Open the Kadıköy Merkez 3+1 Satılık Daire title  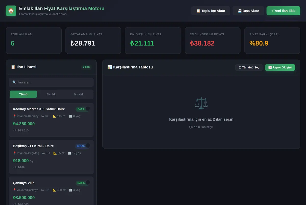(x=39, y=109)
